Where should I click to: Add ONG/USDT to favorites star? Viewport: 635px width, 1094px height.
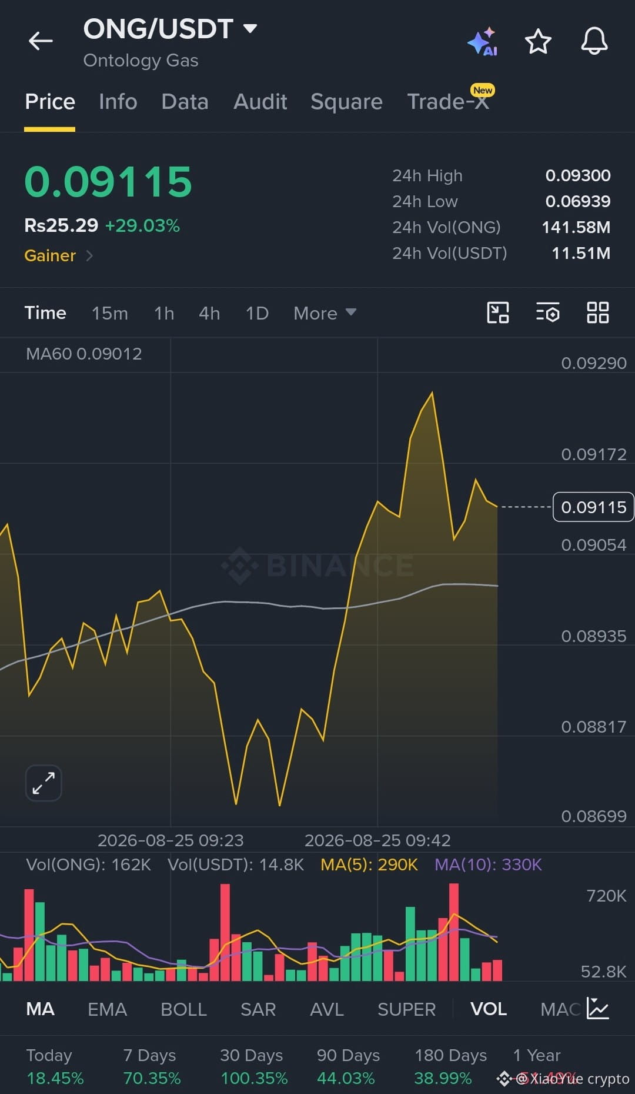tap(538, 41)
